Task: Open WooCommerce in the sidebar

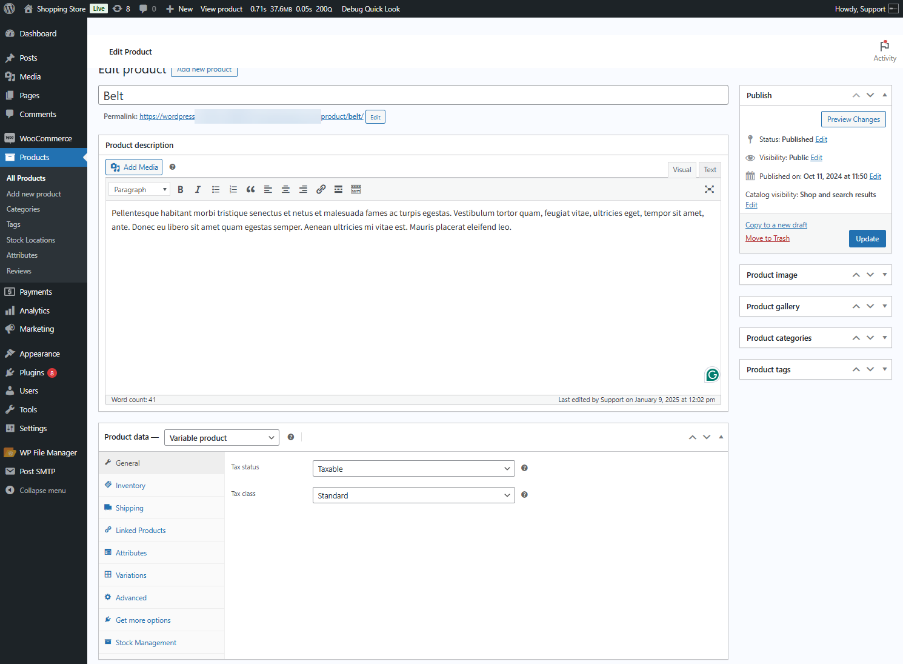Action: coord(44,138)
